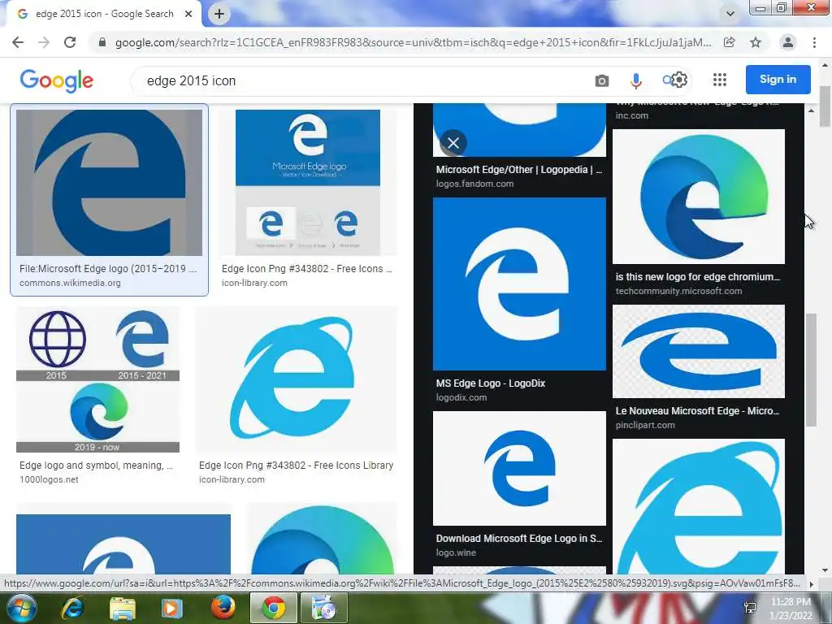Screen dimensions: 832x624
Task: Open Windows Explorer folder in the taskbar
Action: point(123,608)
